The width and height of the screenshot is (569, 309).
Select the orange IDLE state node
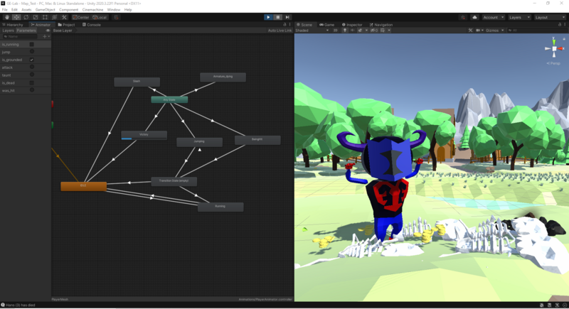(83, 186)
